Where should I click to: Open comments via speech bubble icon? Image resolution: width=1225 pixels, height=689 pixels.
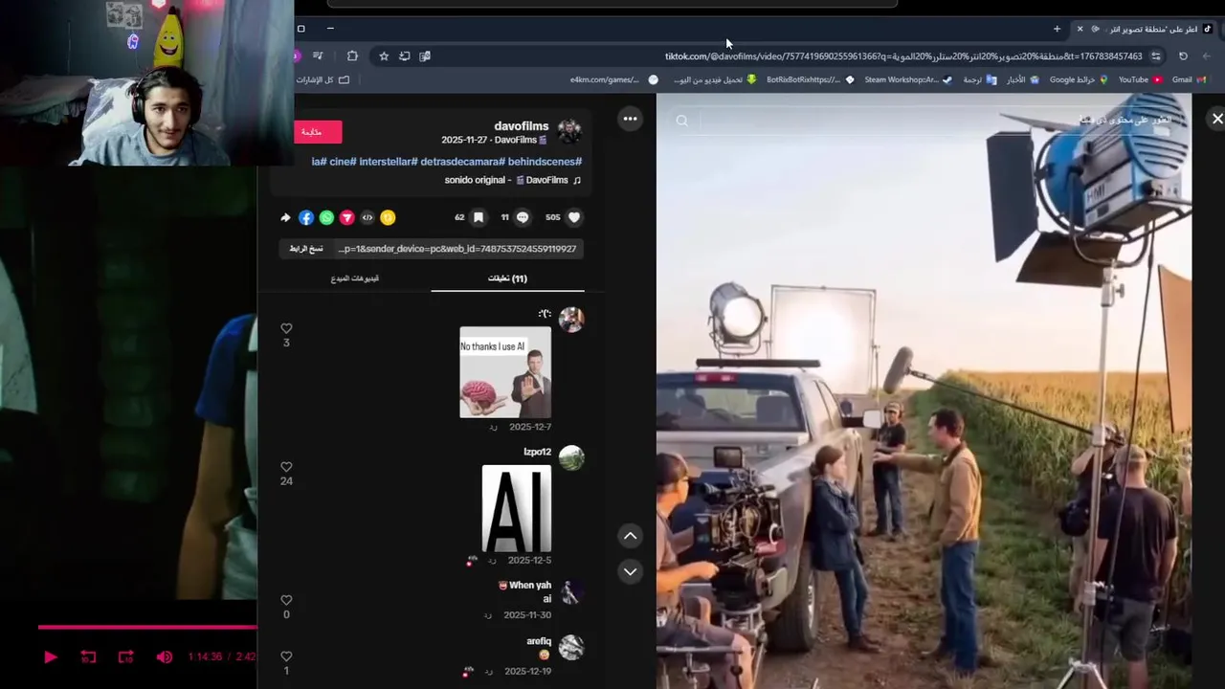tap(523, 217)
